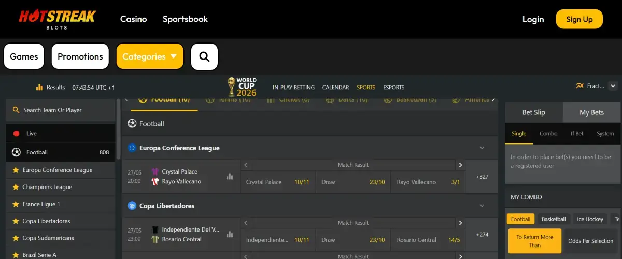The height and width of the screenshot is (259, 622).
Task: Open the Sports menu item
Action: (x=366, y=88)
